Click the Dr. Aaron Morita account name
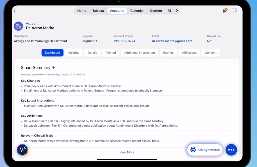Viewport: 257px width, 167px height. coord(40,28)
